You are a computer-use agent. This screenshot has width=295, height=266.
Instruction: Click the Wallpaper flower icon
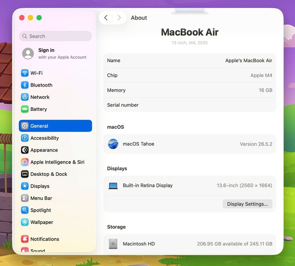point(25,222)
